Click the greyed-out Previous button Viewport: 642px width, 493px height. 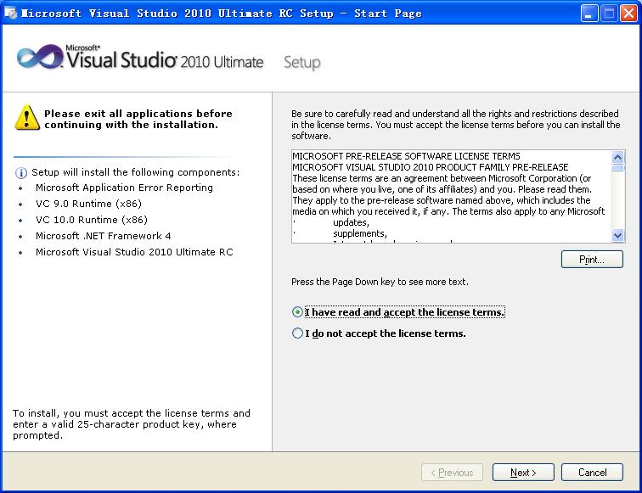point(452,473)
